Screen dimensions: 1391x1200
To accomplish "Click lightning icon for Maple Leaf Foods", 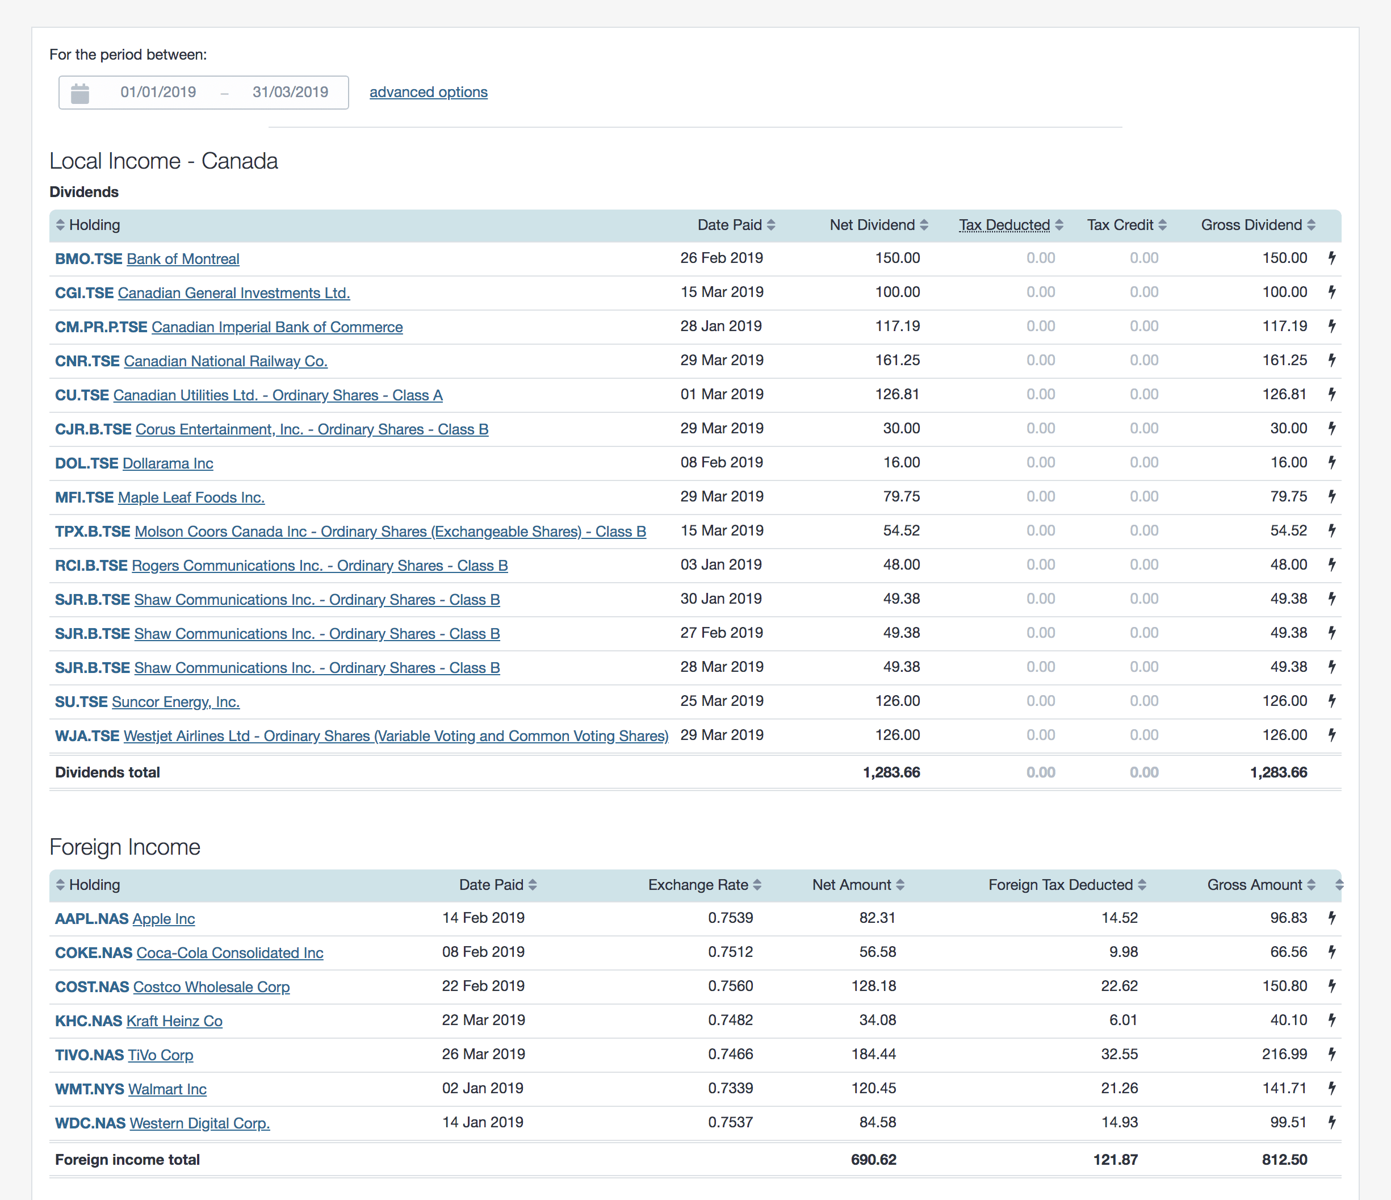I will 1332,496.
